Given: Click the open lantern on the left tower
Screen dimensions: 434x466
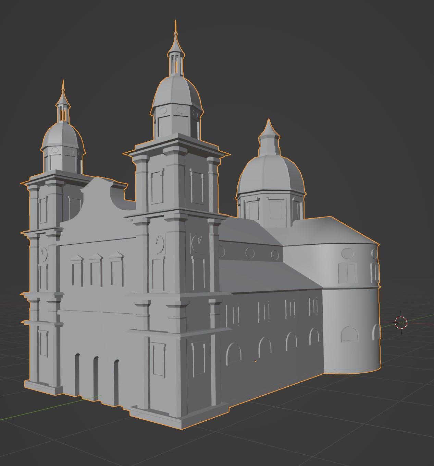Looking at the screenshot, I should pos(63,113).
